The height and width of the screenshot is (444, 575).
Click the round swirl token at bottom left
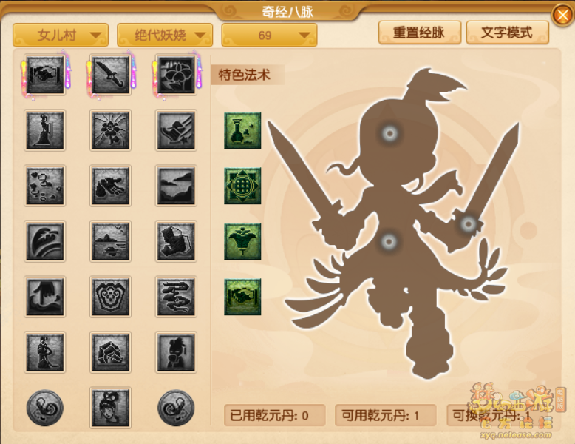click(45, 408)
